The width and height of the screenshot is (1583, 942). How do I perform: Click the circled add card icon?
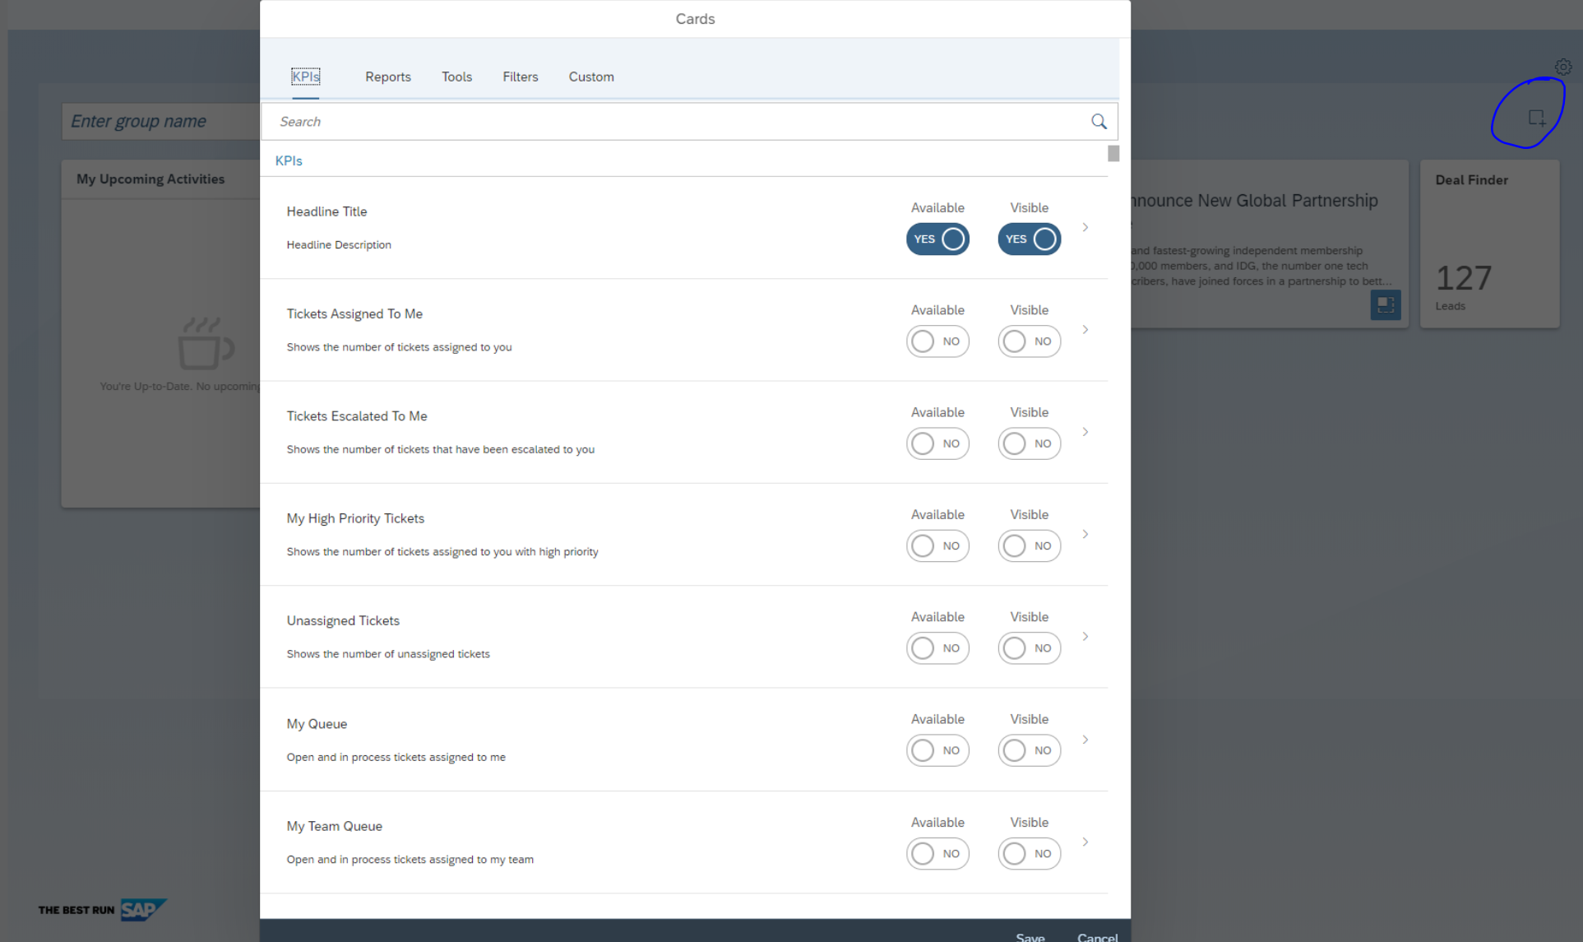pos(1536,118)
